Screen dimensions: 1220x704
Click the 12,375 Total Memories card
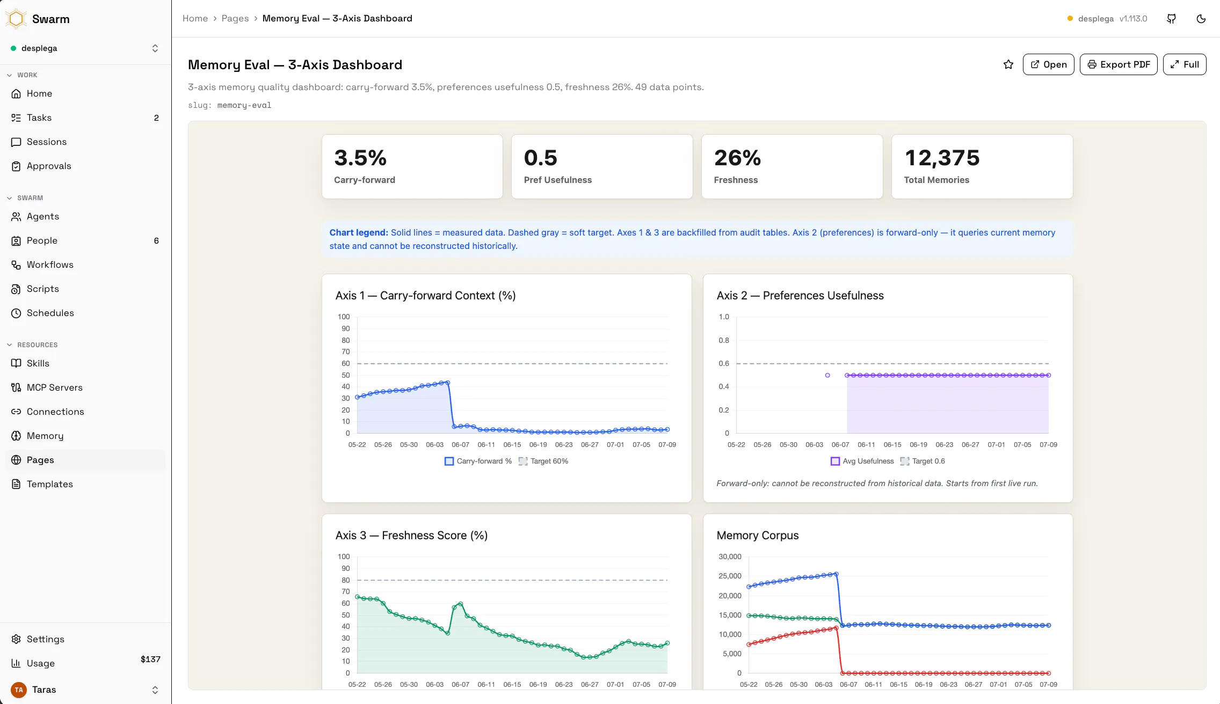point(982,166)
